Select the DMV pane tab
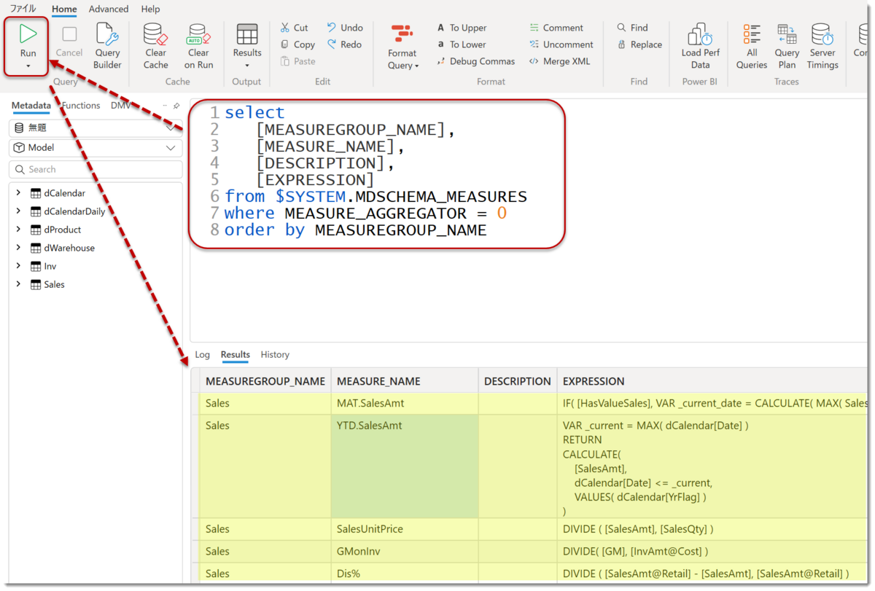 [x=120, y=106]
